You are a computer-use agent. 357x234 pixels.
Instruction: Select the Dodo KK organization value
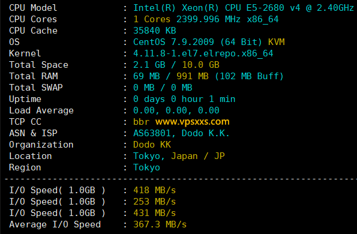tap(152, 145)
